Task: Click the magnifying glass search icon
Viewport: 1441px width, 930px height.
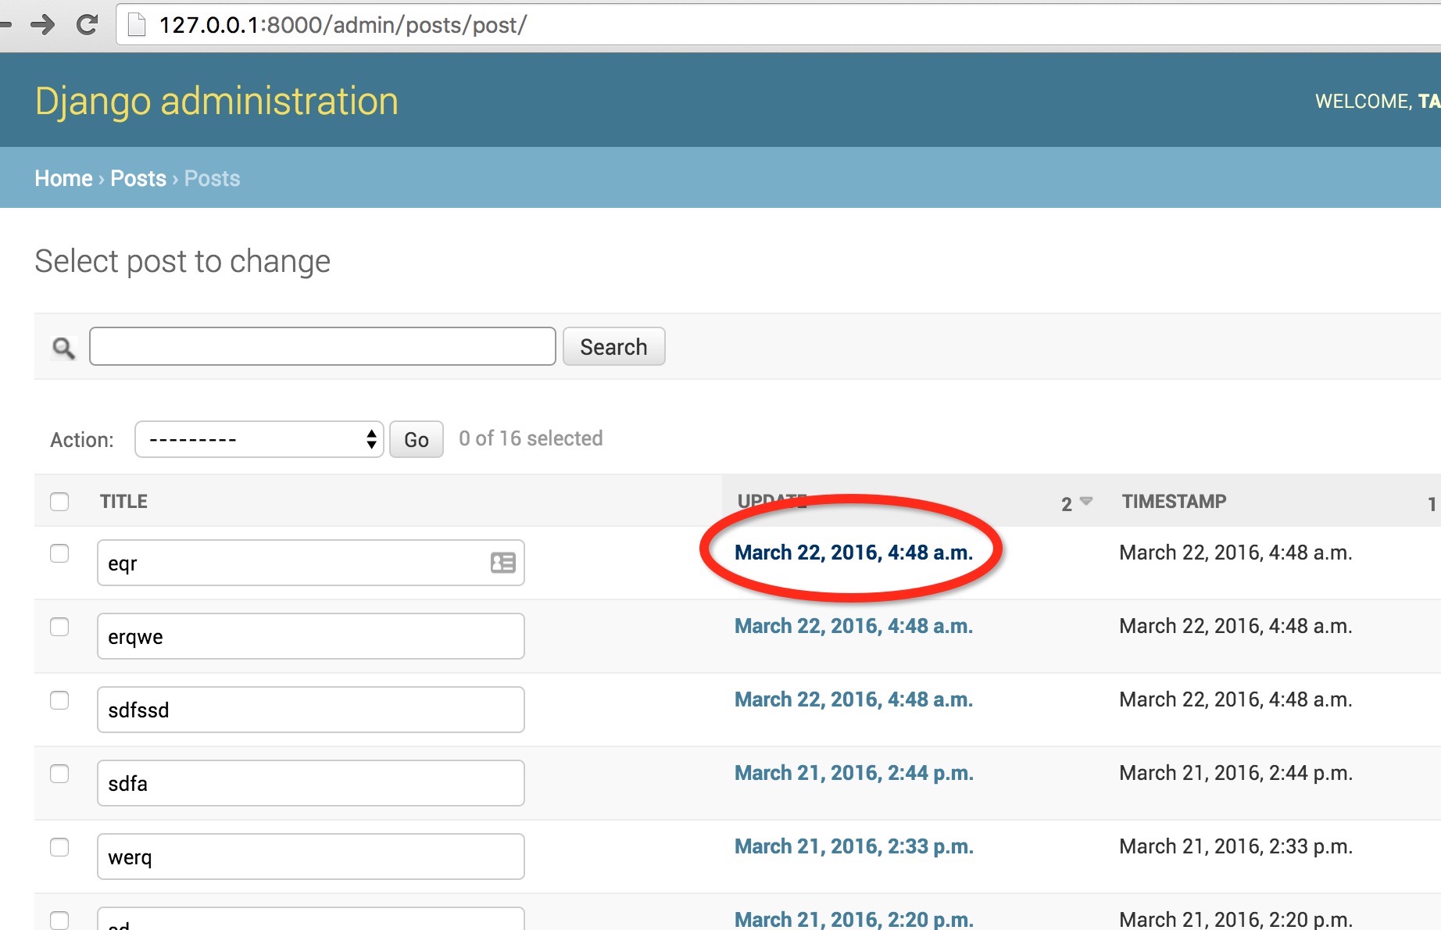Action: pos(63,348)
